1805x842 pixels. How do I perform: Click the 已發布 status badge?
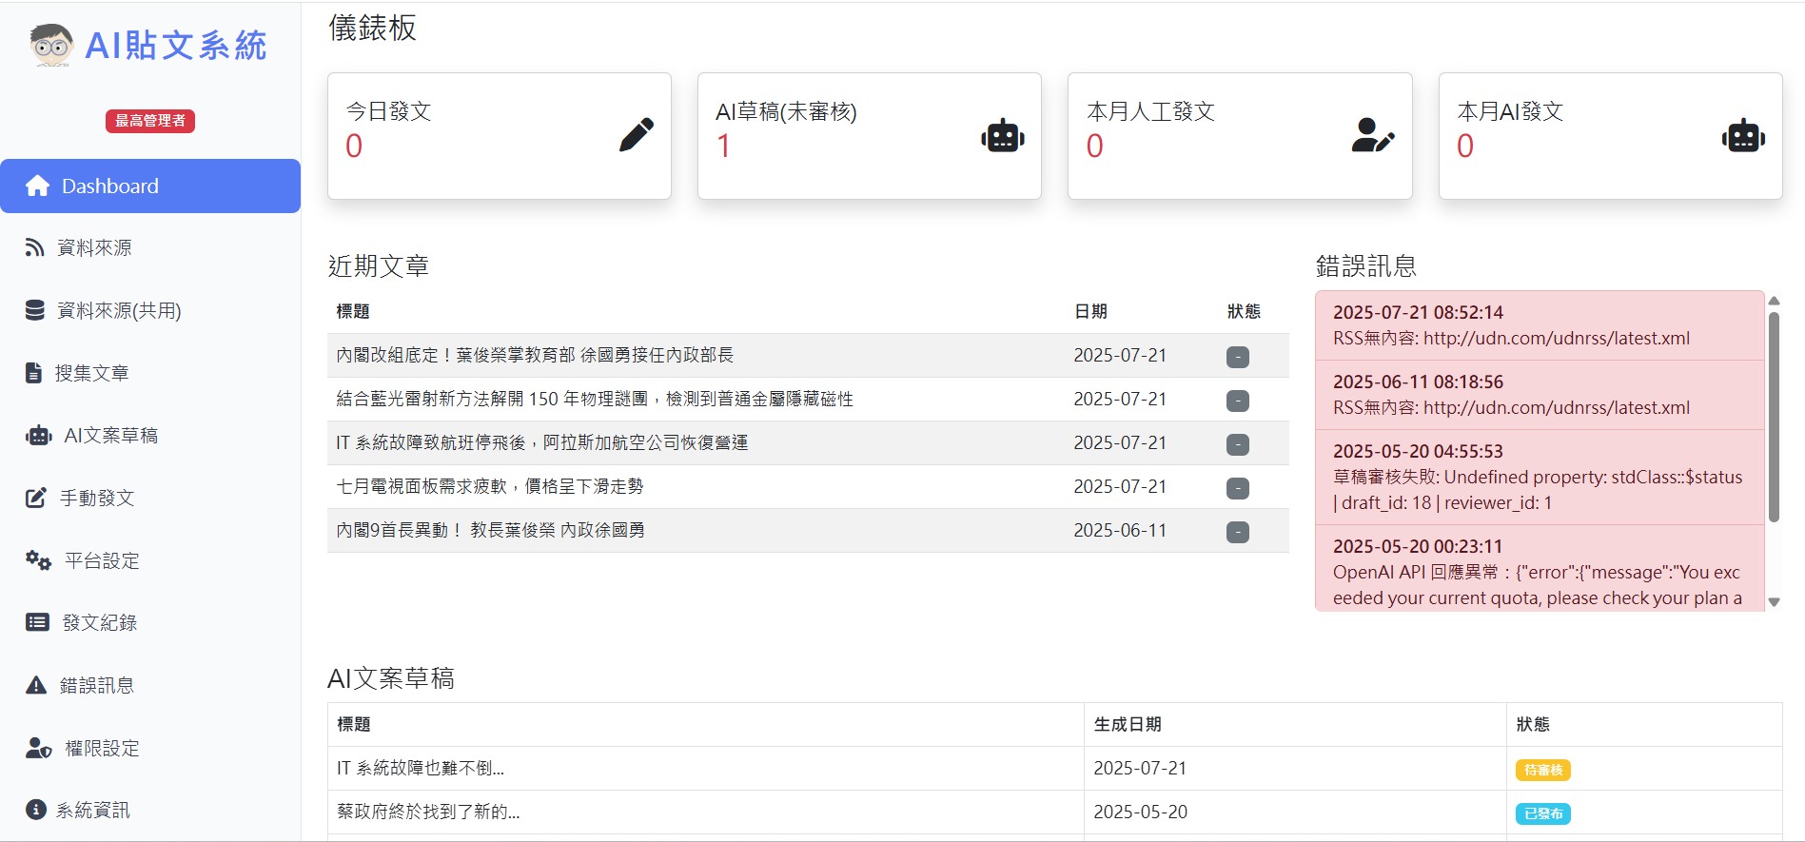coord(1542,813)
